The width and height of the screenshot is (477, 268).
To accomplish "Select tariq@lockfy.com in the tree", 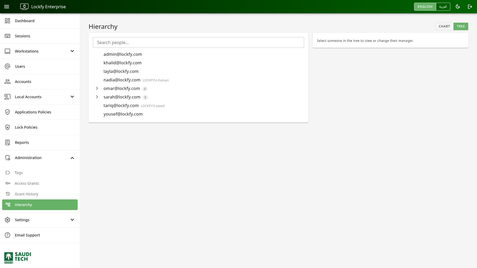I will (x=121, y=105).
